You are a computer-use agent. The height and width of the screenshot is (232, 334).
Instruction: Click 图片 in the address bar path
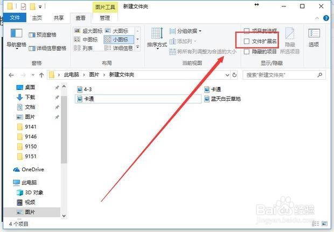click(x=94, y=75)
